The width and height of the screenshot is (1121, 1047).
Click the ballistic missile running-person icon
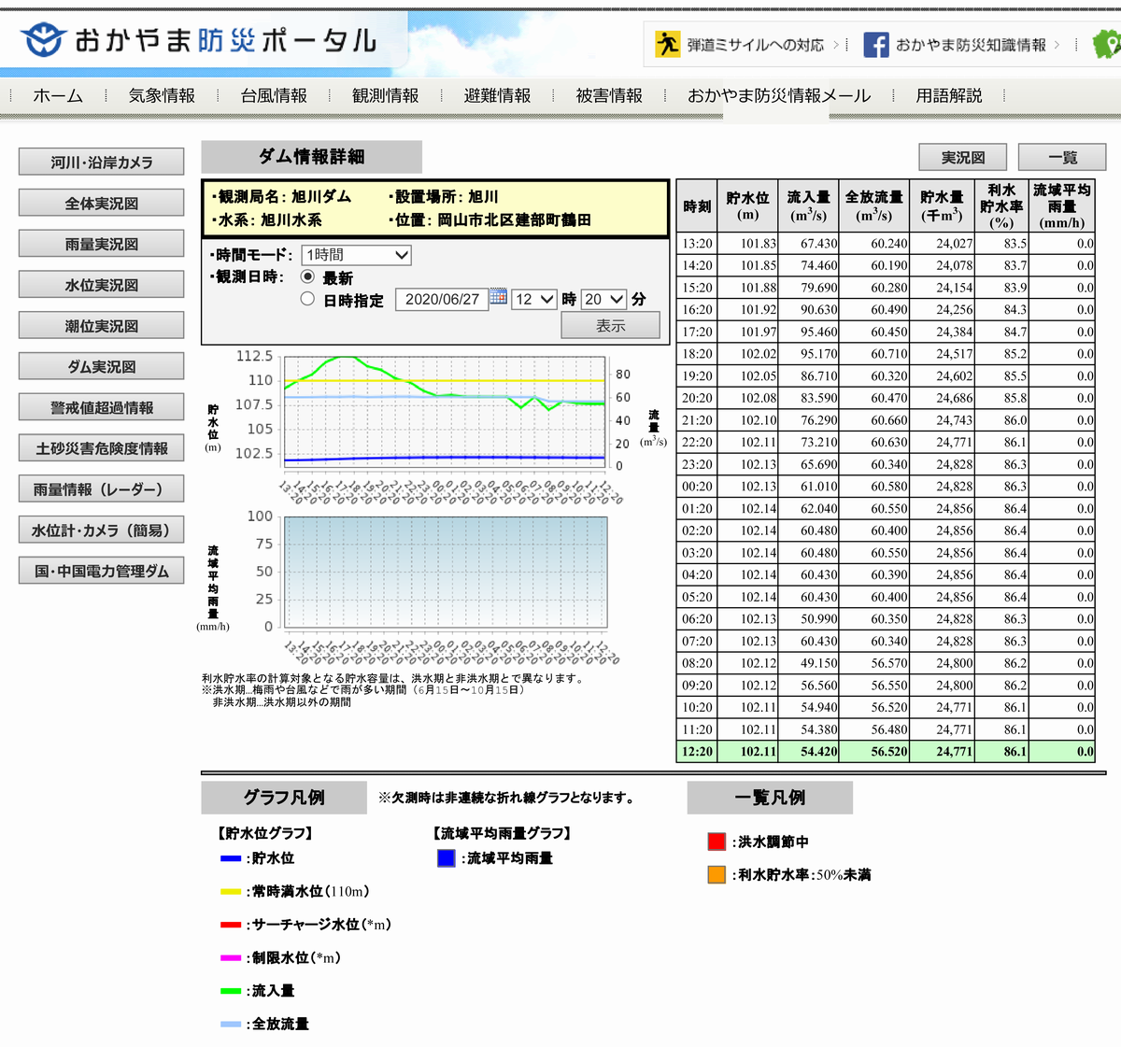[667, 44]
